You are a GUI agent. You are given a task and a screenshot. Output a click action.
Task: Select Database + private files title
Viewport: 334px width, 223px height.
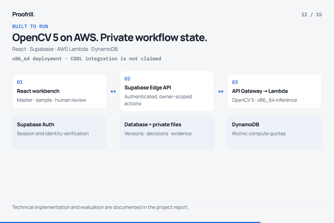coord(153,125)
